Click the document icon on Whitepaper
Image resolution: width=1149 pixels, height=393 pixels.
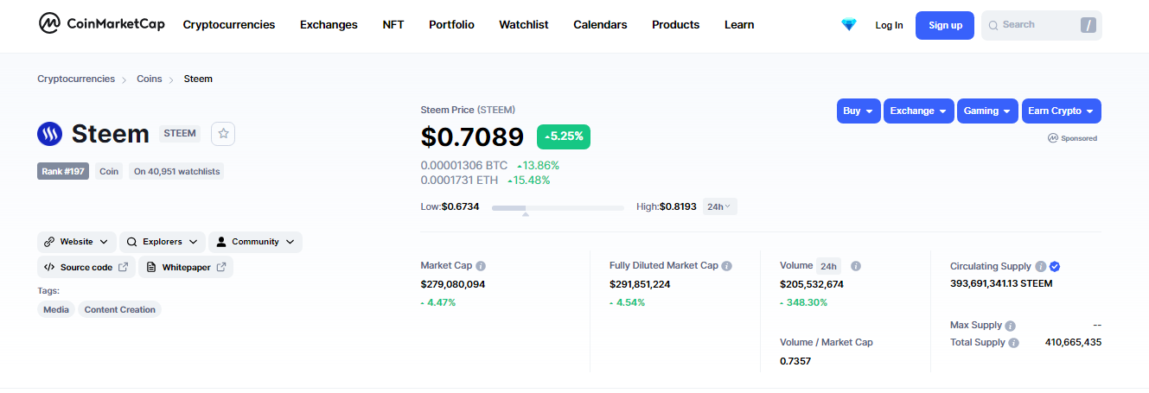[x=151, y=267]
